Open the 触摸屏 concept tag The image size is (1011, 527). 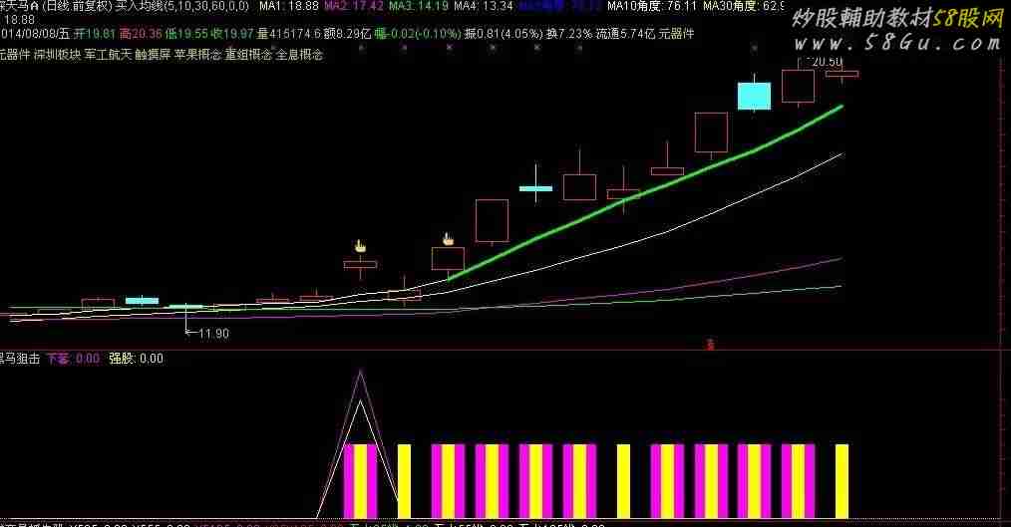(153, 55)
